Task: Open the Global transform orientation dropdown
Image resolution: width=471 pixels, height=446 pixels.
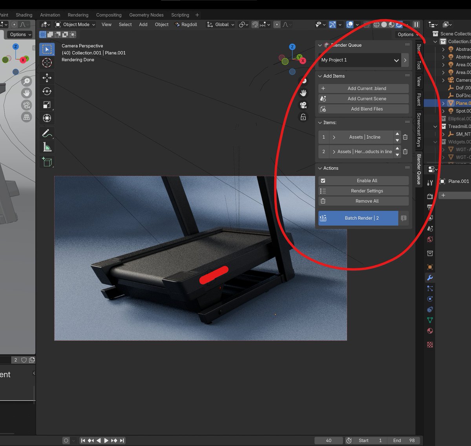Action: click(x=221, y=24)
